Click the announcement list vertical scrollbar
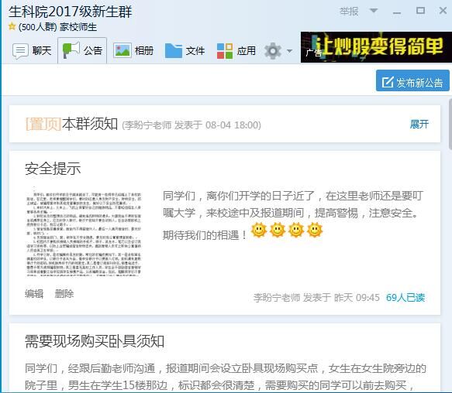 point(450,124)
